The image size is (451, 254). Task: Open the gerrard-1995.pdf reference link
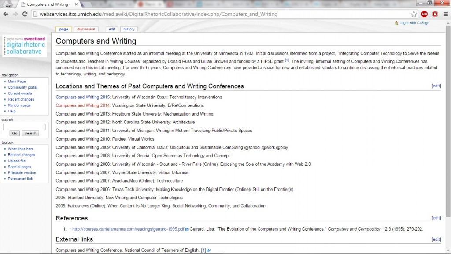click(128, 229)
